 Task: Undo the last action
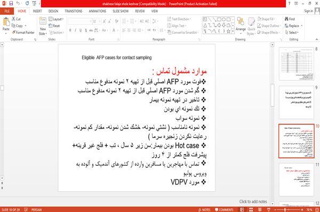18,3
